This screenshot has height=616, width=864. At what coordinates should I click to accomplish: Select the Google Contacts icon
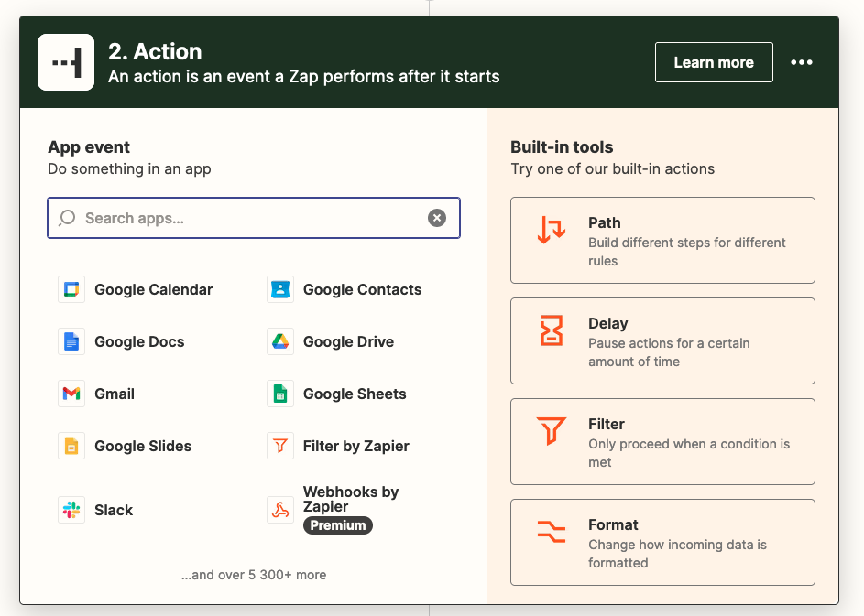point(280,290)
